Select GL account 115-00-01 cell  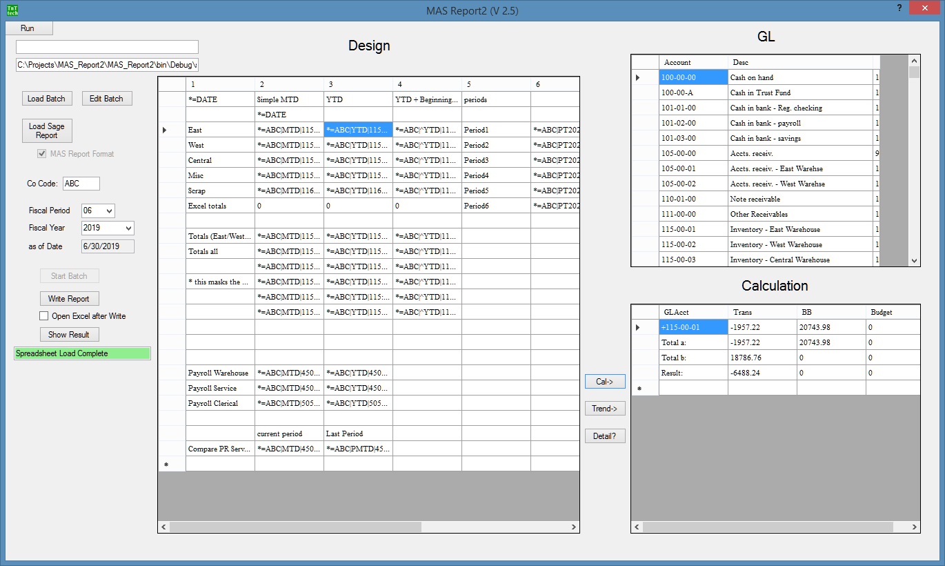693,229
